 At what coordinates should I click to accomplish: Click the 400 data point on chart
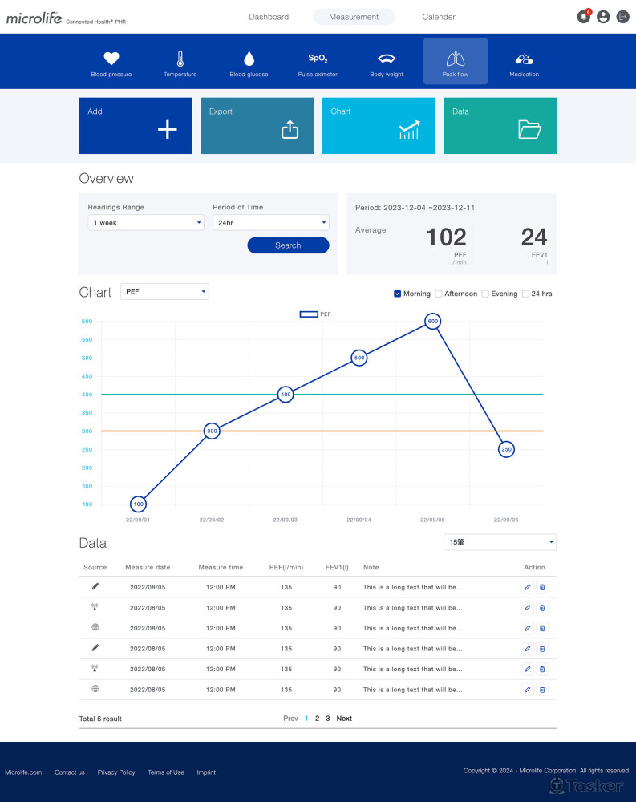[286, 395]
